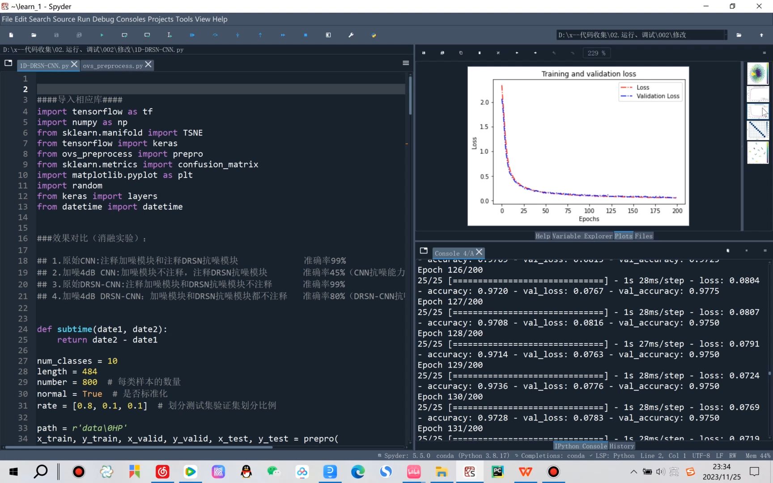
Task: Select last scatter plot thumbnail
Action: pyautogui.click(x=758, y=153)
